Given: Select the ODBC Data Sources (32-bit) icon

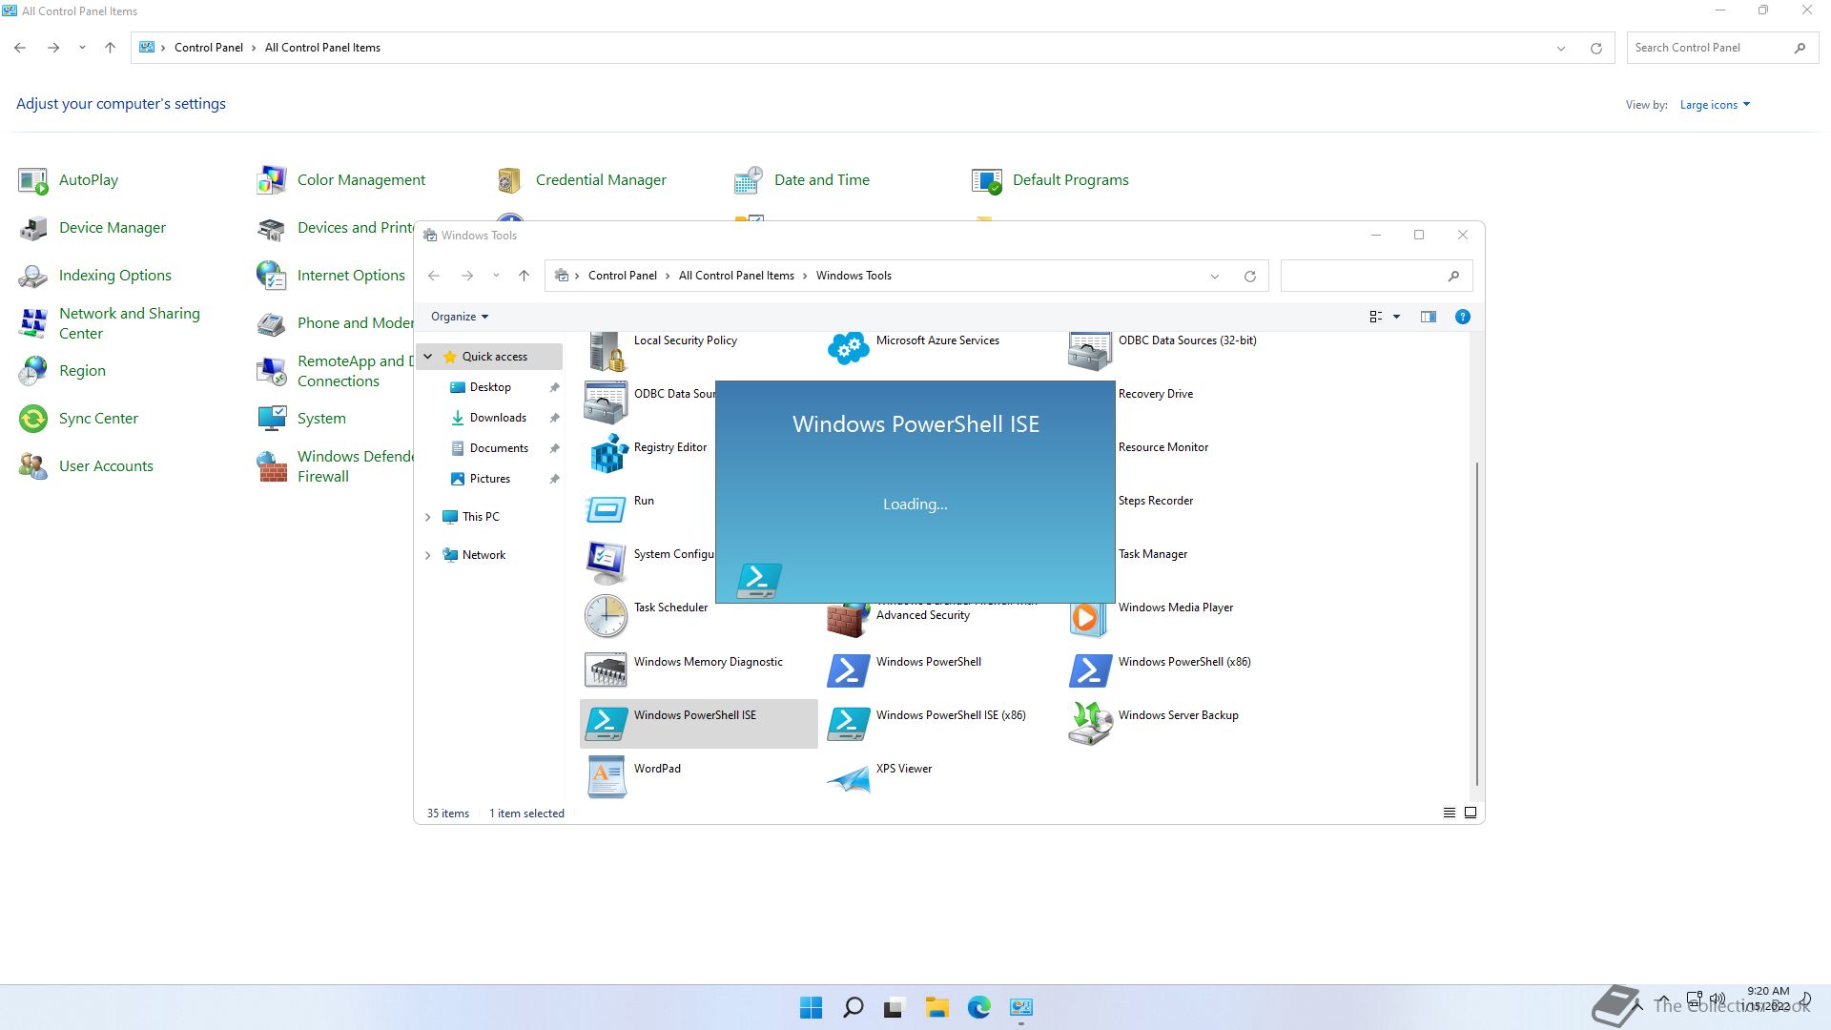Looking at the screenshot, I should [x=1090, y=349].
